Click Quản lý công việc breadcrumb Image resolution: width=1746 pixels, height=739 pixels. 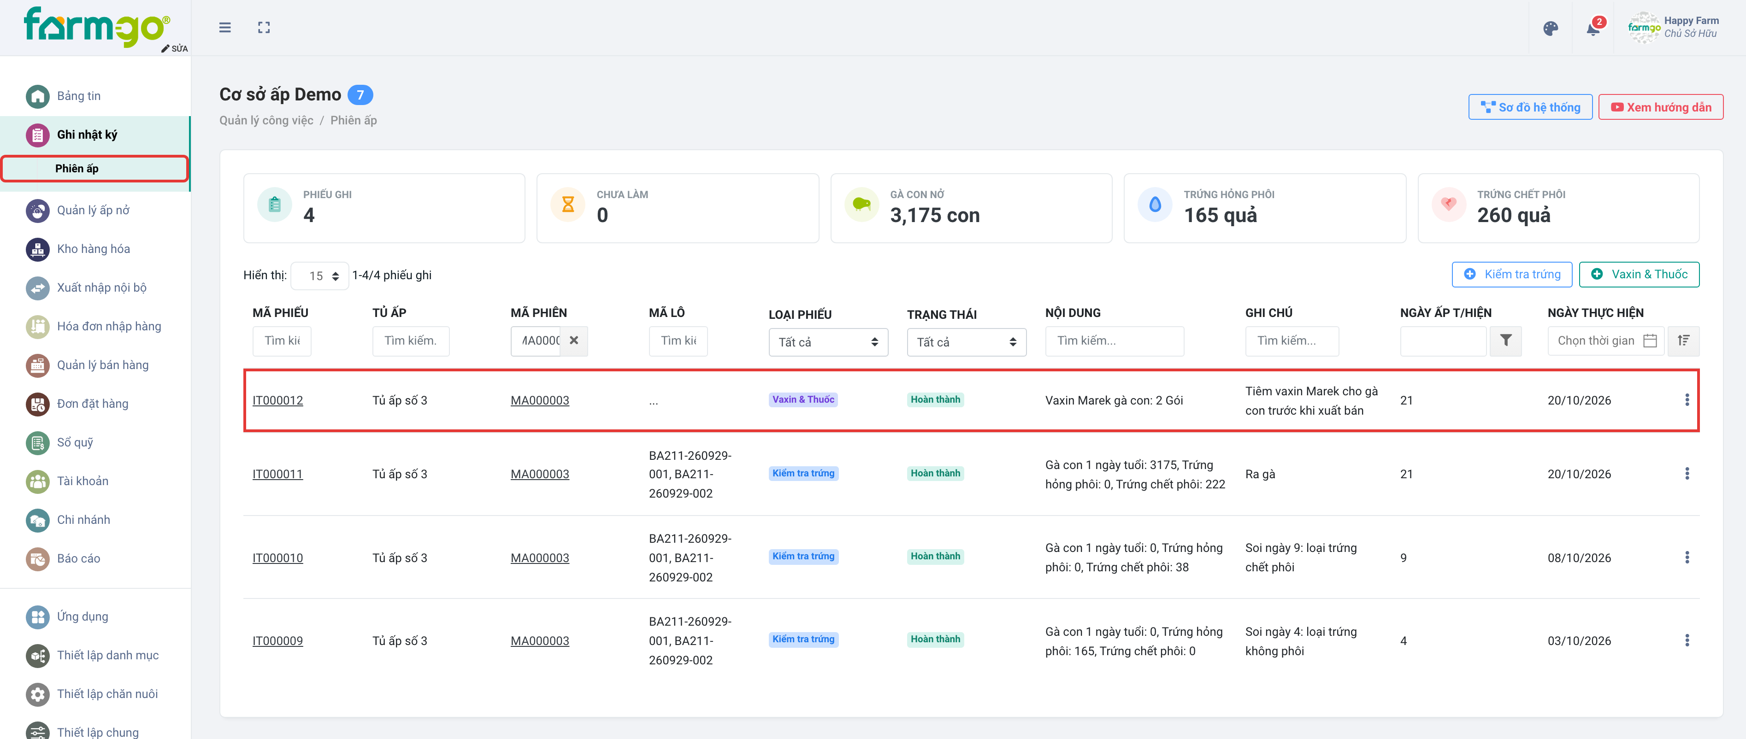pos(265,121)
